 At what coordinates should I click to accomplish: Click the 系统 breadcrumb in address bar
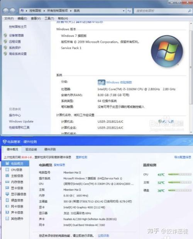[x=77, y=11]
